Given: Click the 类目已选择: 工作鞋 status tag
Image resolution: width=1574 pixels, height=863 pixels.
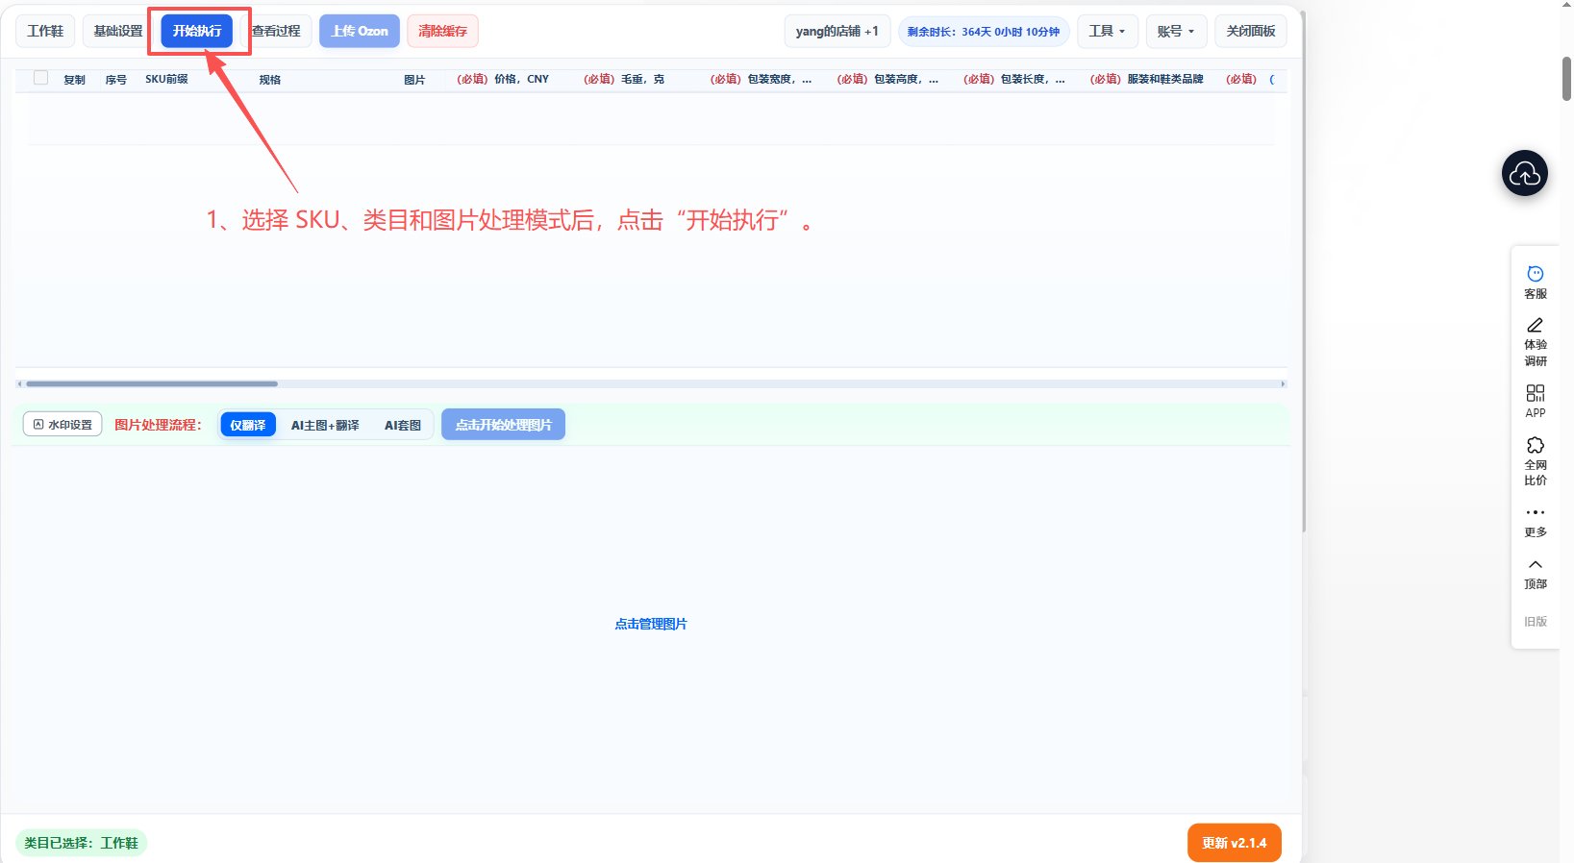Looking at the screenshot, I should [x=82, y=843].
